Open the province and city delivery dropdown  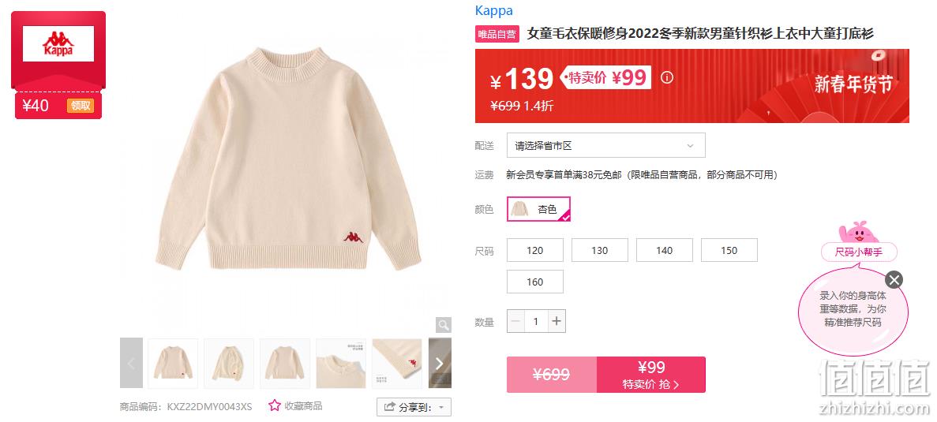pos(606,146)
